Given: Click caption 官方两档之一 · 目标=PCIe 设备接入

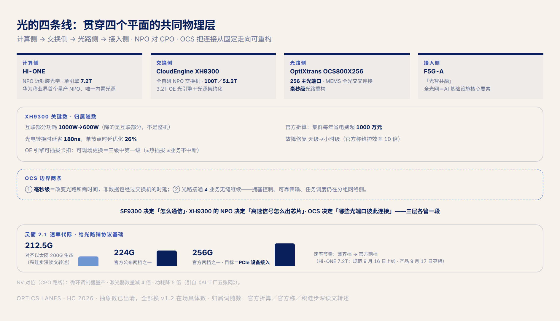Looking at the screenshot, I should 231,262.
